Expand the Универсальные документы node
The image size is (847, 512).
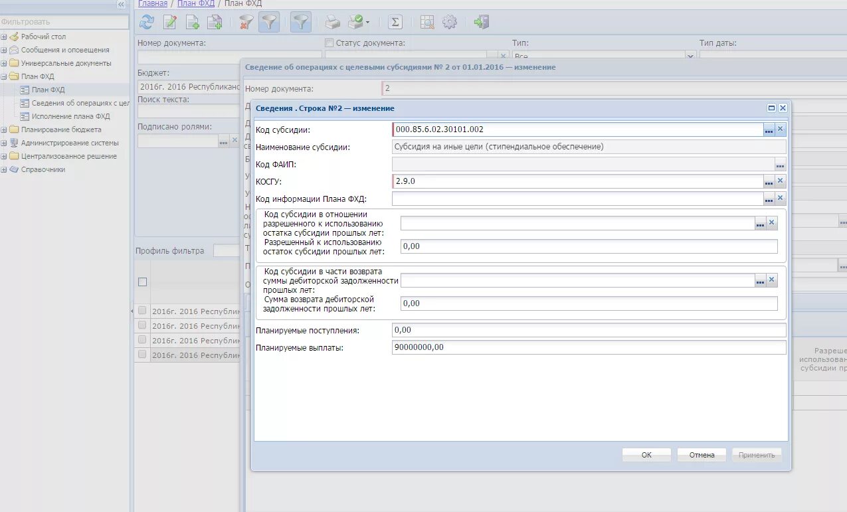click(x=4, y=63)
